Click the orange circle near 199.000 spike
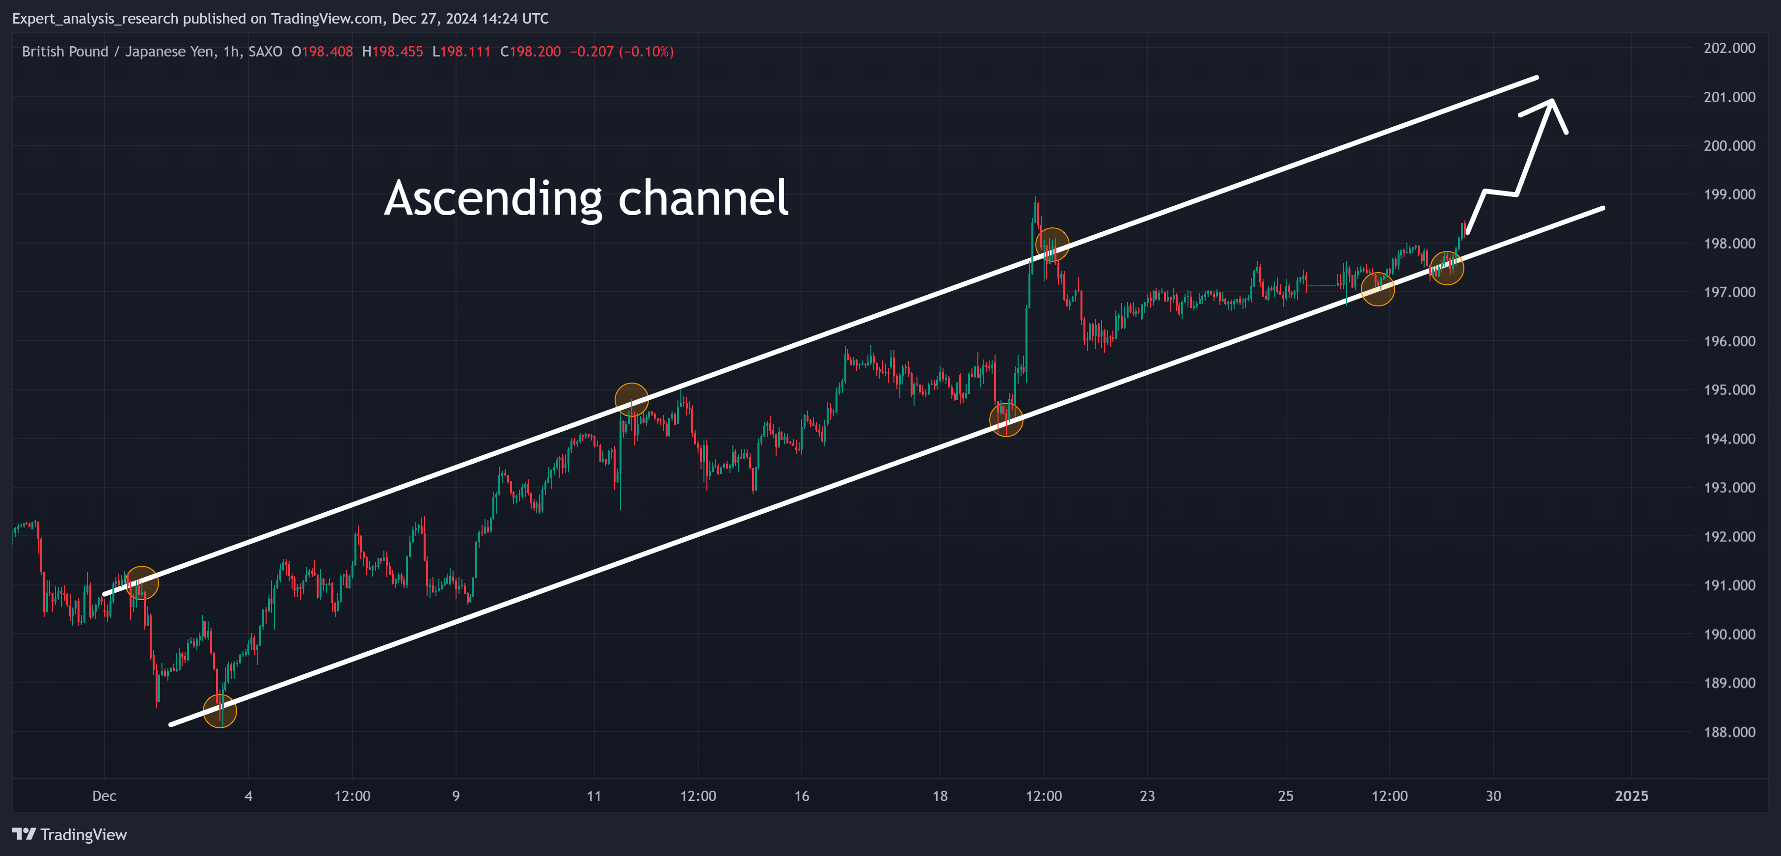Screen dimensions: 1781x856 point(1052,244)
